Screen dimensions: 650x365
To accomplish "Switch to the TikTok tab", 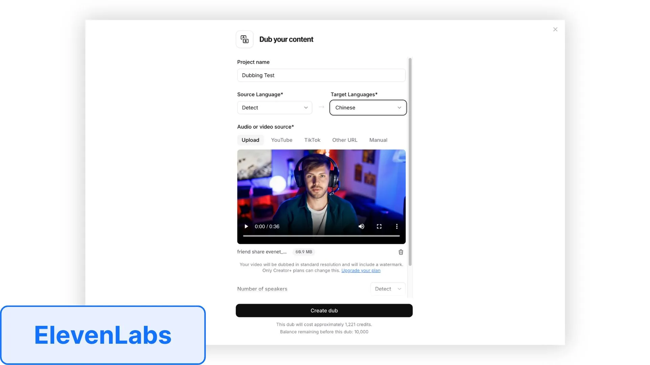I will click(312, 140).
